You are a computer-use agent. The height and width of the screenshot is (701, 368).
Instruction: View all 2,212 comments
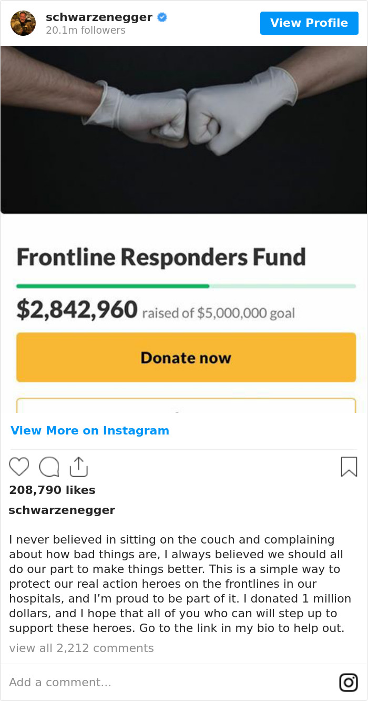[x=81, y=648]
